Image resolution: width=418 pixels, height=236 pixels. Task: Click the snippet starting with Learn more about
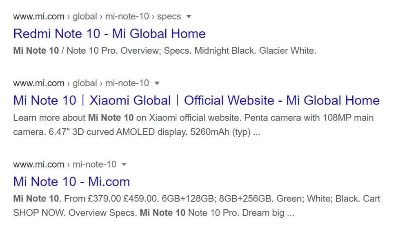point(193,125)
